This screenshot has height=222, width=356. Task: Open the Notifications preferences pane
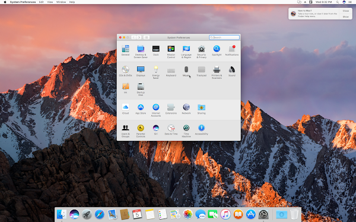(x=232, y=50)
